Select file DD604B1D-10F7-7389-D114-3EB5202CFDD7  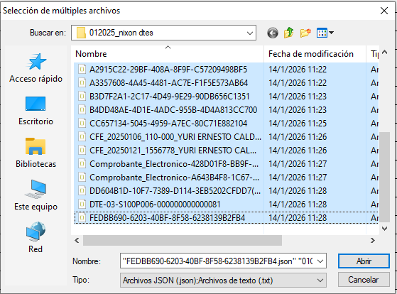coord(175,191)
